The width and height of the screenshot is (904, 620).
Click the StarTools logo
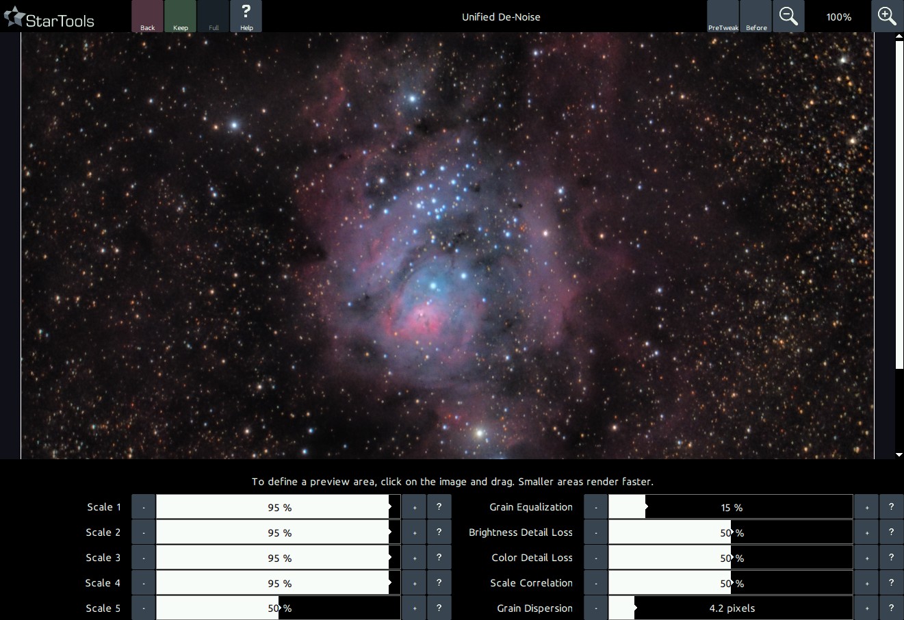[49, 18]
